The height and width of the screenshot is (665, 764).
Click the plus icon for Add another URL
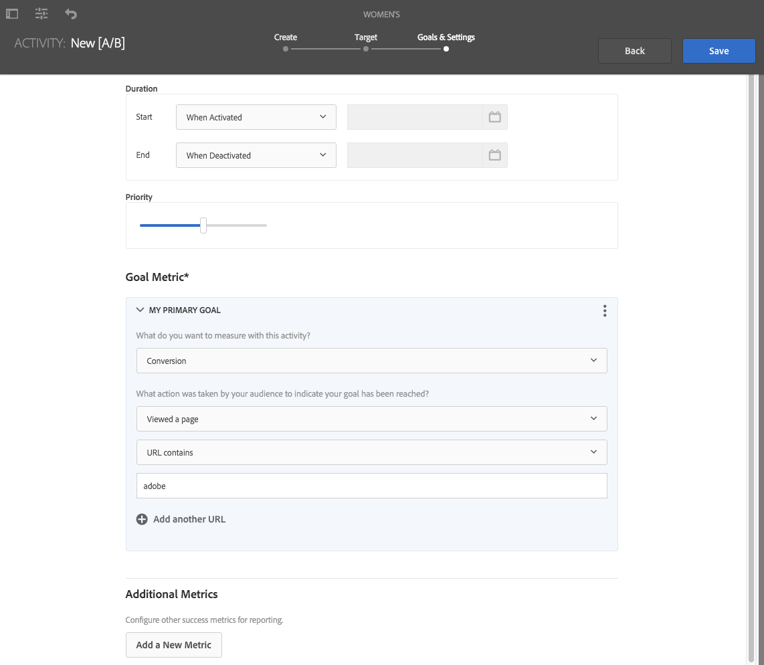coord(142,519)
